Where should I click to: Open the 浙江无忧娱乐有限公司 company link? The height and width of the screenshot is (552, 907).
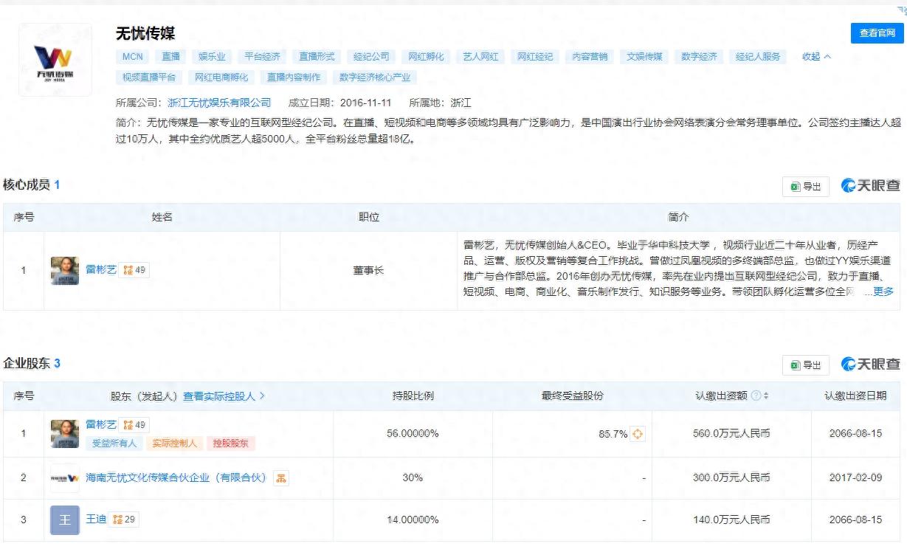[x=219, y=103]
